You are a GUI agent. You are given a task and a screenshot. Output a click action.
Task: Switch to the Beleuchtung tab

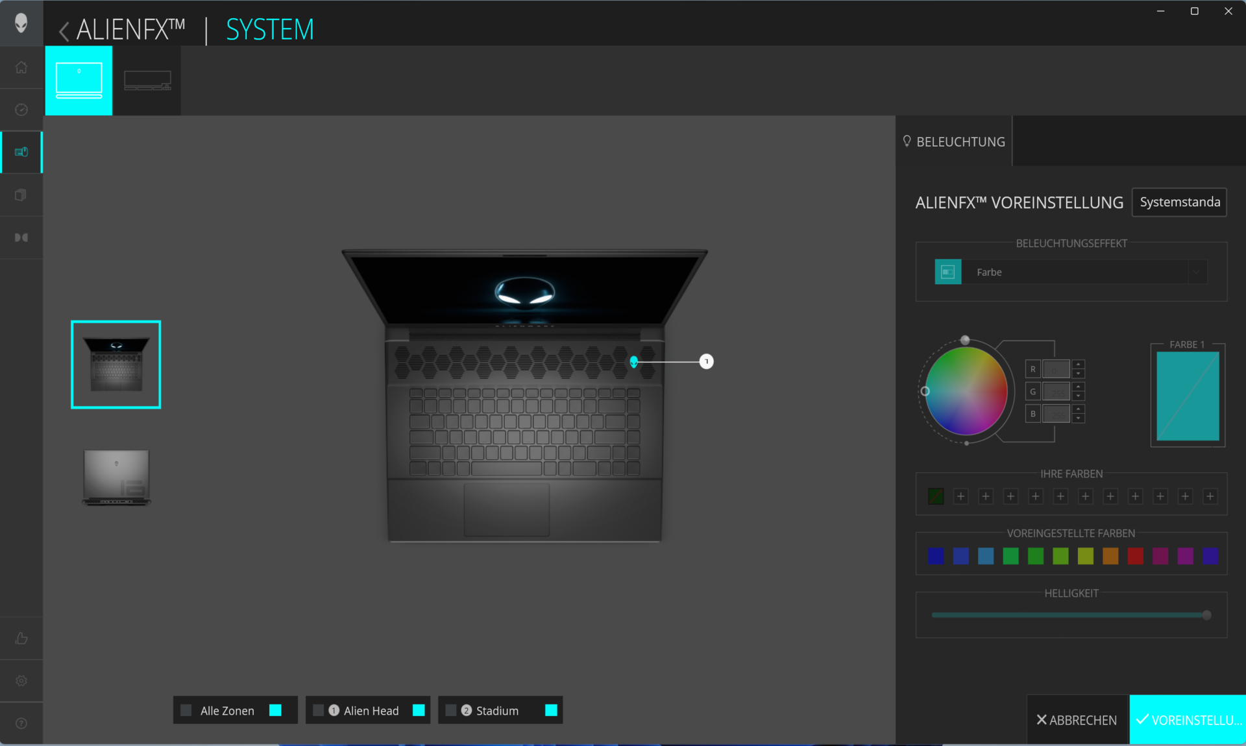tap(954, 141)
